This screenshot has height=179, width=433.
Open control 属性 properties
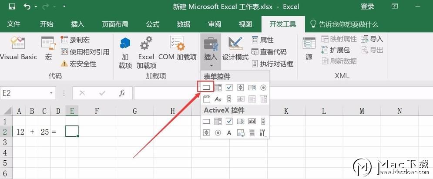coord(262,40)
